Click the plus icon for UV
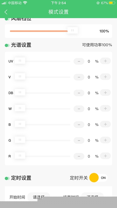 (x=105, y=61)
